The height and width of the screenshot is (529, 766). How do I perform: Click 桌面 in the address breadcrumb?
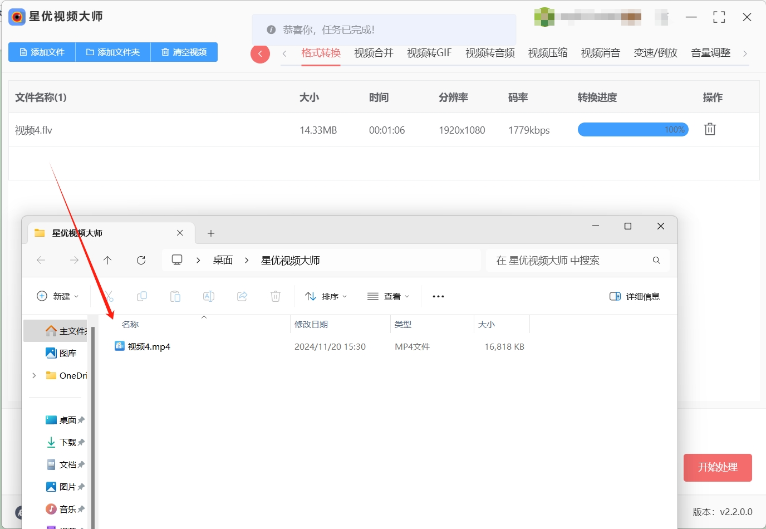click(x=223, y=260)
